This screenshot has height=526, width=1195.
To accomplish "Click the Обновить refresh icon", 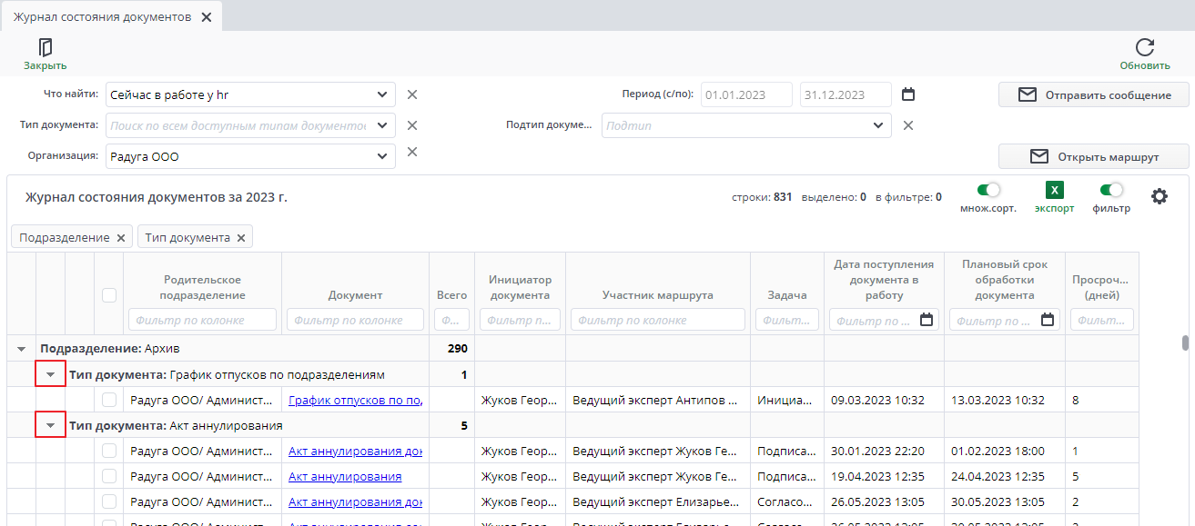I will [1145, 48].
